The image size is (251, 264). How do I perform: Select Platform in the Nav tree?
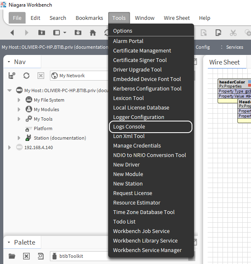pos(43,128)
